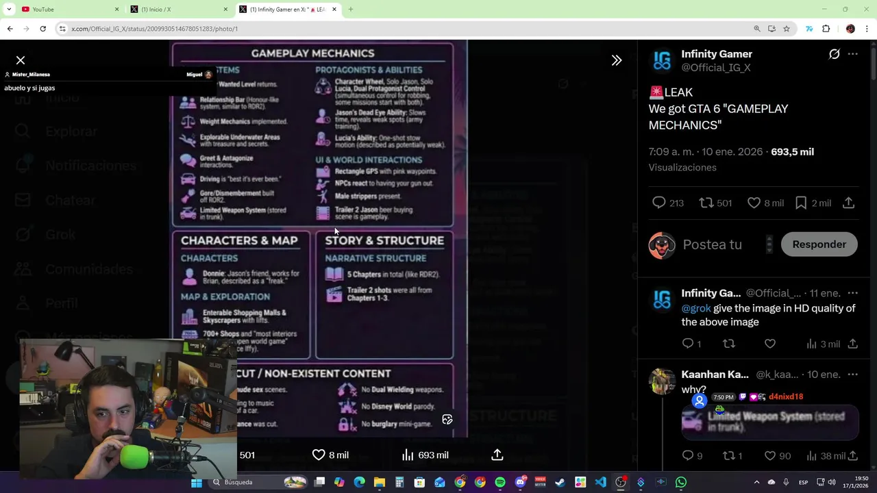Open WhatsApp from the taskbar
Image resolution: width=877 pixels, height=493 pixels.
coord(680,482)
